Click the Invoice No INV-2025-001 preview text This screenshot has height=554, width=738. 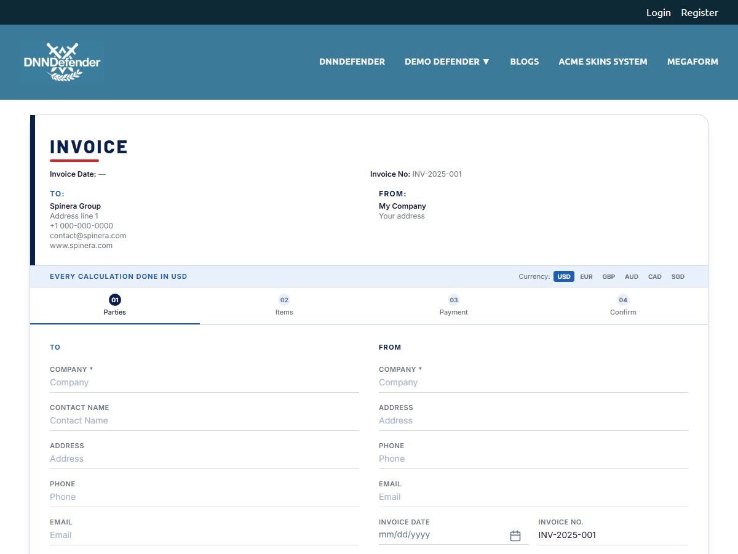click(x=416, y=174)
